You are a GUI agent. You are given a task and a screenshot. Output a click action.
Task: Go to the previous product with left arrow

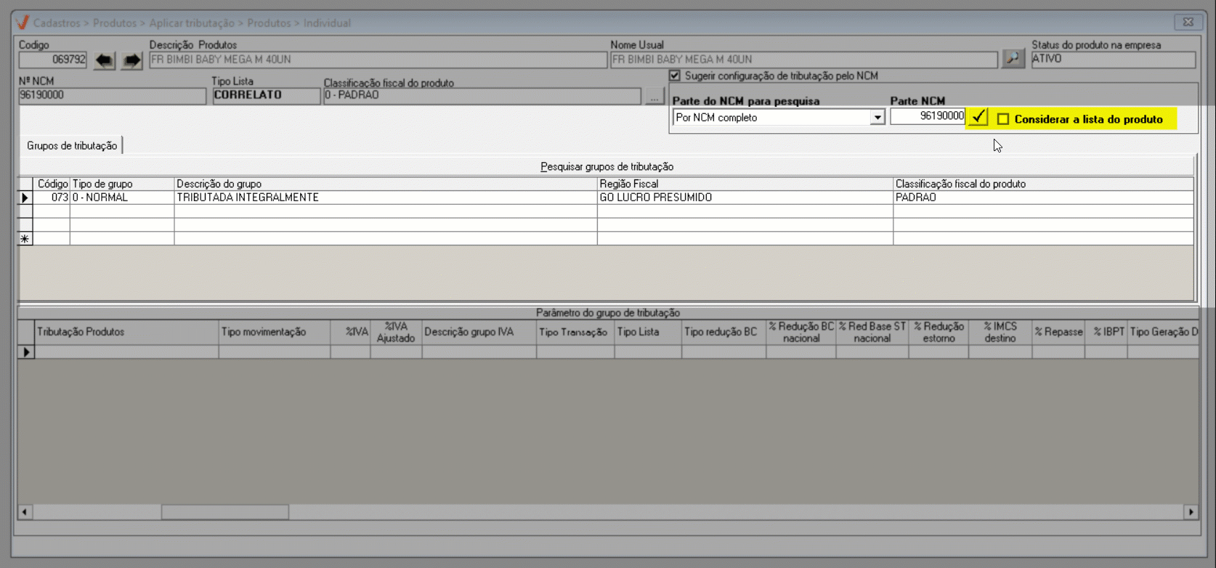(x=104, y=60)
